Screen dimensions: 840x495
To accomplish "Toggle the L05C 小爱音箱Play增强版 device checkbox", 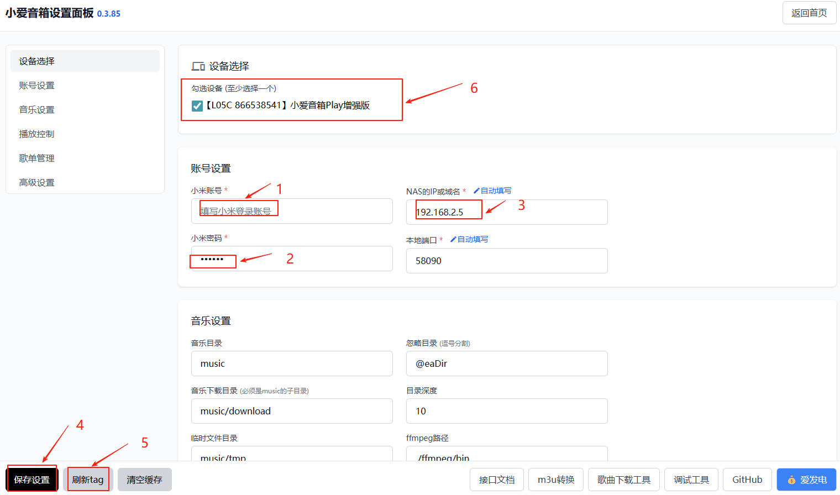I will click(197, 106).
